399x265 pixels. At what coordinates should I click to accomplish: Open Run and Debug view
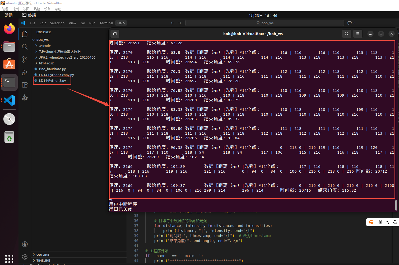25,72
